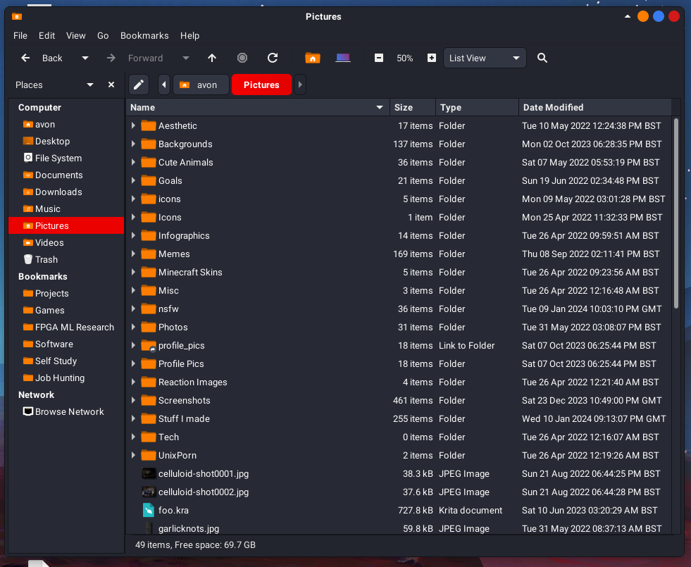Expand the Screenshots folder tree arrow
This screenshot has width=691, height=567.
tap(133, 401)
